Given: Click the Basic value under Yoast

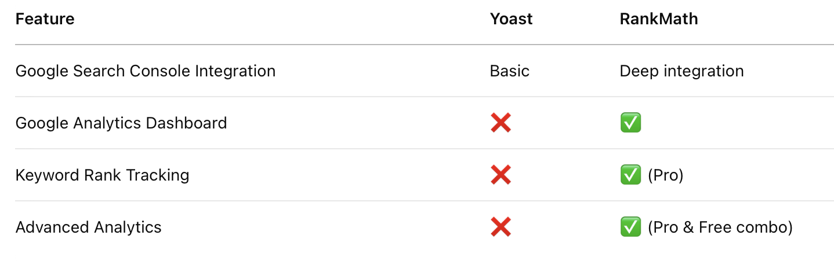Looking at the screenshot, I should click(x=510, y=71).
